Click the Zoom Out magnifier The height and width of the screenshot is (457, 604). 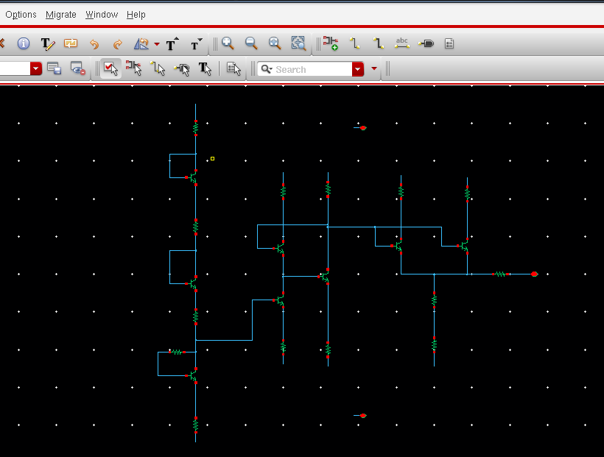(x=251, y=44)
